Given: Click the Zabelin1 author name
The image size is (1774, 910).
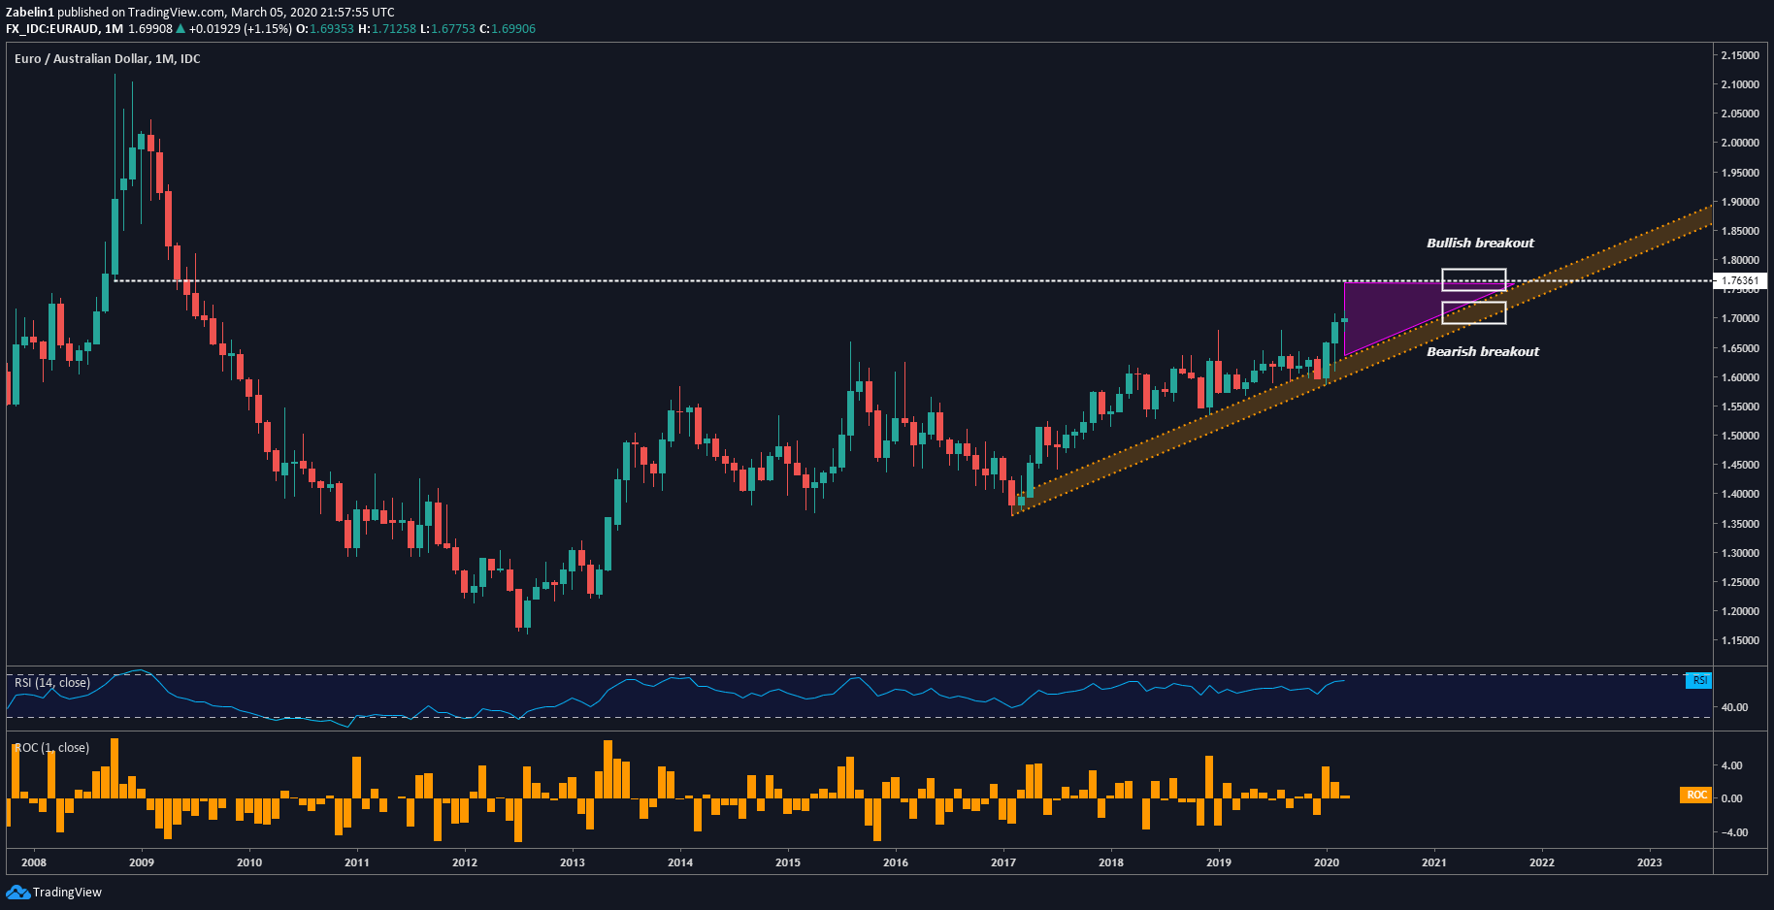Looking at the screenshot, I should pyautogui.click(x=30, y=13).
